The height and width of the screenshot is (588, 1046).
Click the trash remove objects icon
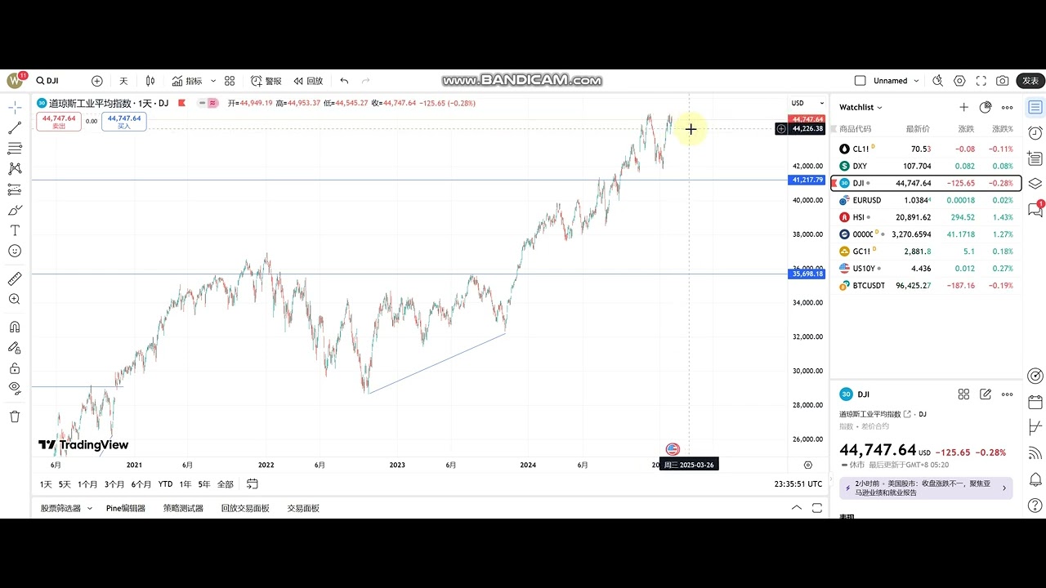[x=15, y=416]
